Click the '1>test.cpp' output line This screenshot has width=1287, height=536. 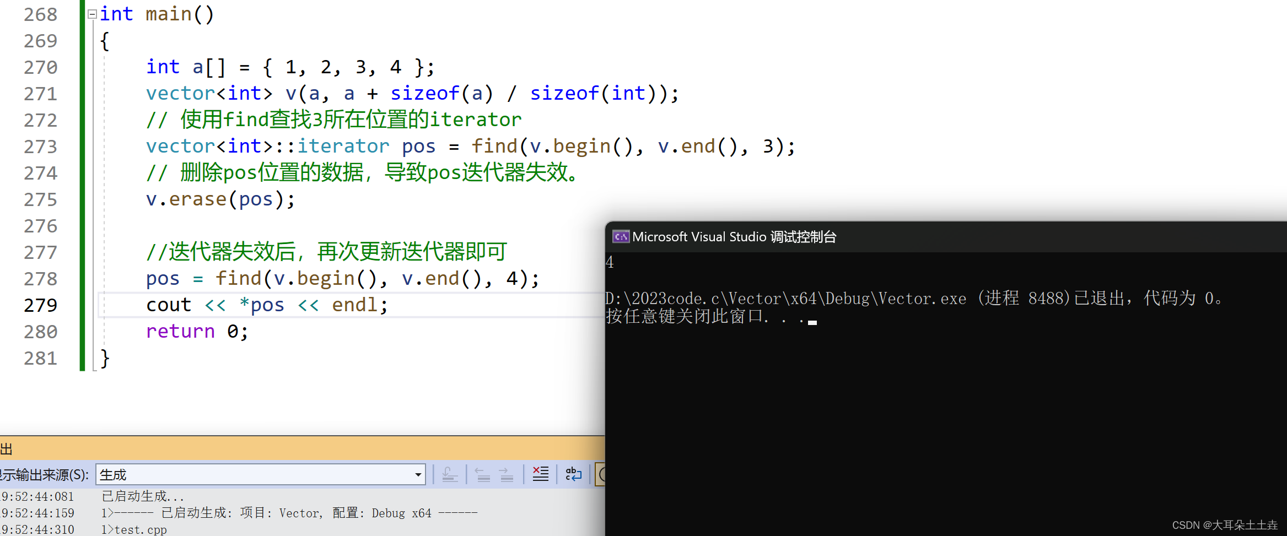(134, 529)
